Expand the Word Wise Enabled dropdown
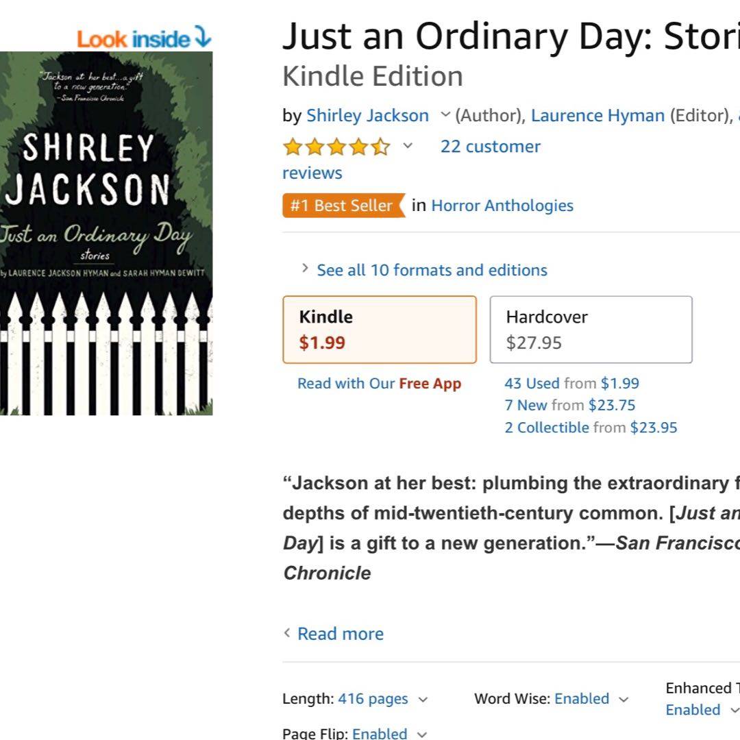The height and width of the screenshot is (740, 740). tap(582, 699)
